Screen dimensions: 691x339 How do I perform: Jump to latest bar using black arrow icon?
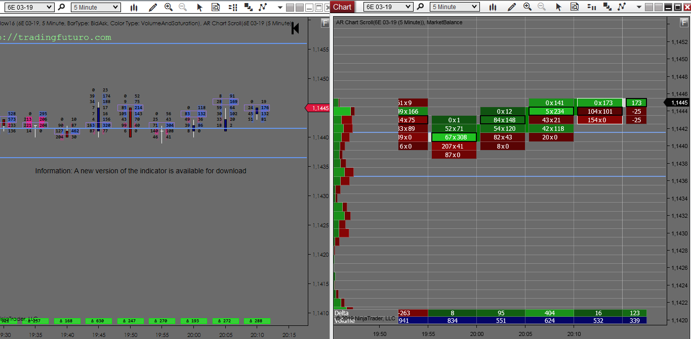(x=295, y=29)
